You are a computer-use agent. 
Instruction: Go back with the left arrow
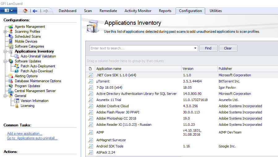[35, 11]
